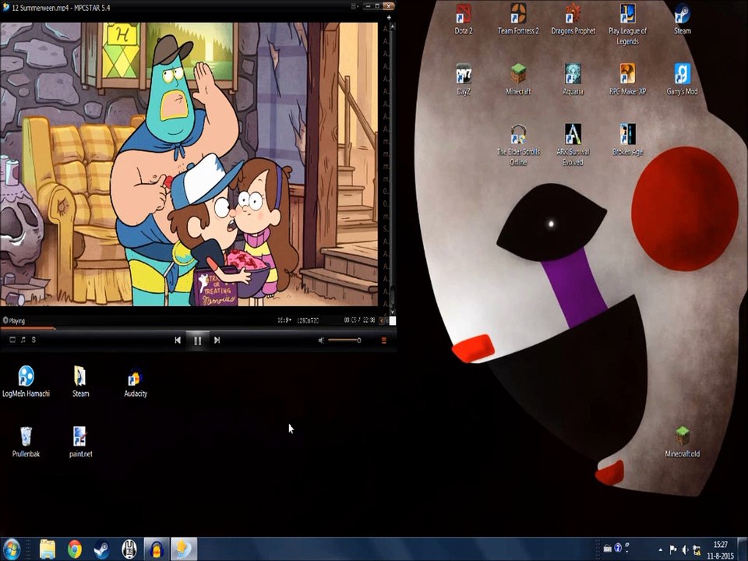Select Minecraft.old folder icon
This screenshot has height=561, width=748.
683,443
